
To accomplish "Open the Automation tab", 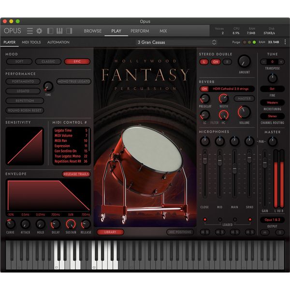I will click(x=58, y=42).
